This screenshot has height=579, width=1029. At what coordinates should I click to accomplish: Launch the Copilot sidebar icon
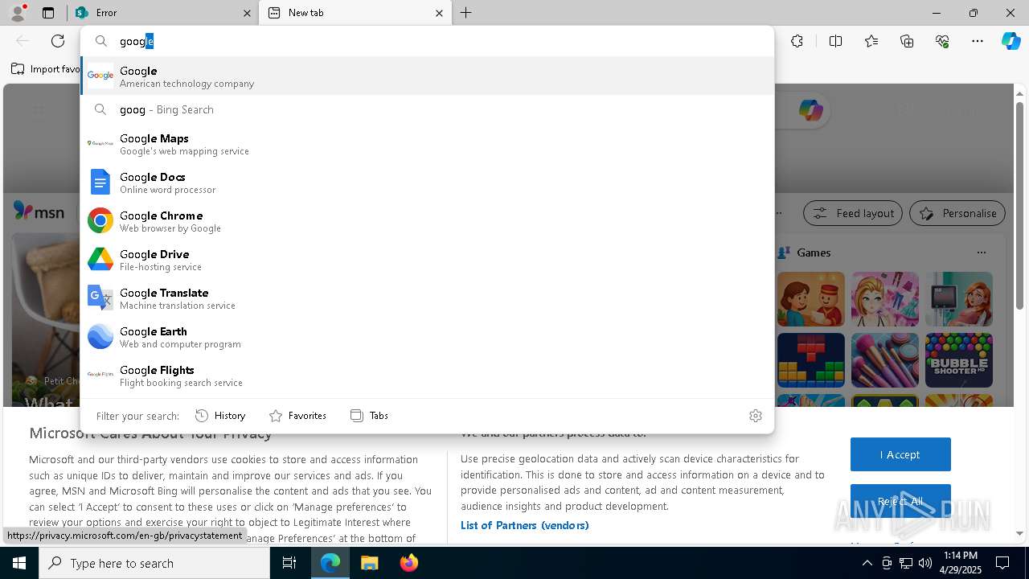point(1011,41)
